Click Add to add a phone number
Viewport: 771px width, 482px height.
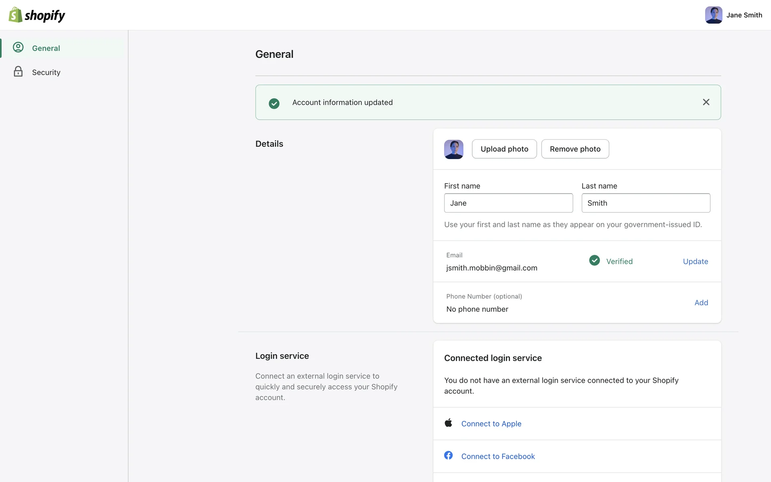pyautogui.click(x=701, y=303)
